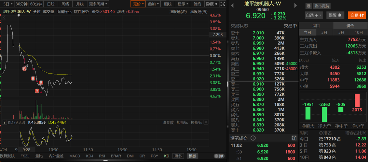
Task: Switch to the 盘口 tab
Action: (x=316, y=26)
